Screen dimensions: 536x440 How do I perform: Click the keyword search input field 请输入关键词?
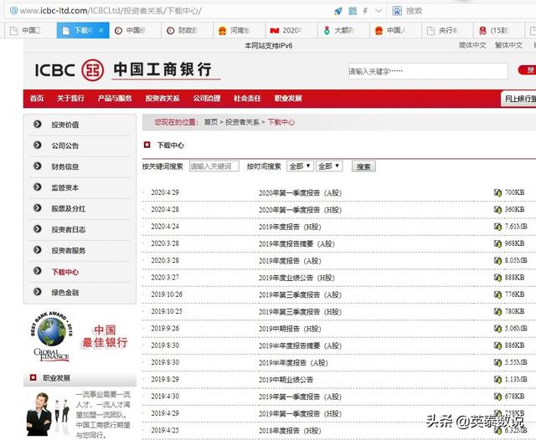coord(214,166)
